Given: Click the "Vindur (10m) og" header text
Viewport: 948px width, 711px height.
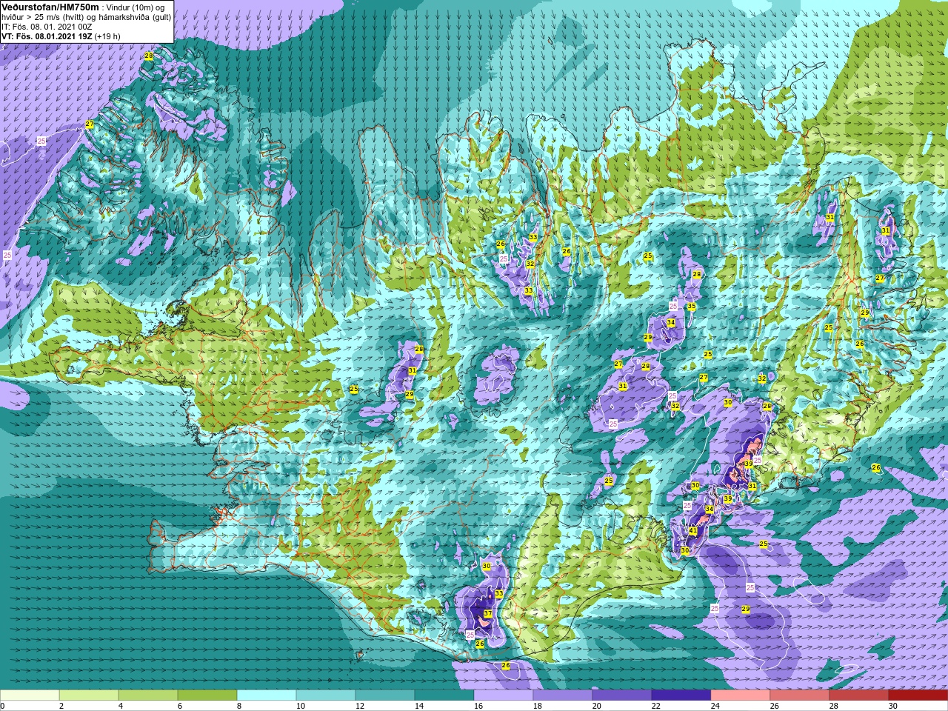Looking at the screenshot, I should coord(136,7).
